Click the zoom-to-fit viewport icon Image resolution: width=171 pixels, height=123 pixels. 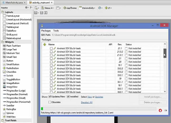click(36, 13)
